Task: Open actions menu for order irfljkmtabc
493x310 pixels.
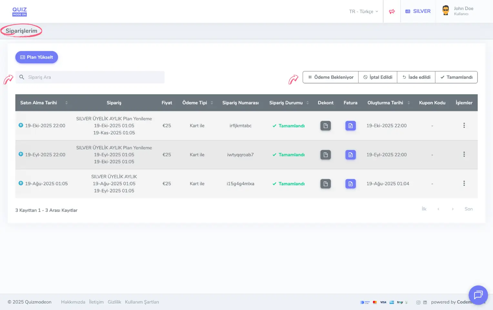Action: (464, 126)
